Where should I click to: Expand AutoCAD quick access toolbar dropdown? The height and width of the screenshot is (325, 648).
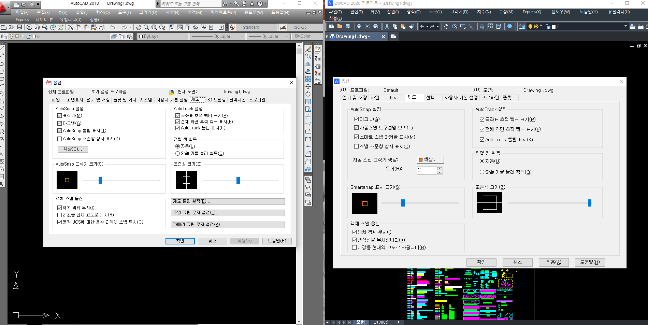point(38,4)
